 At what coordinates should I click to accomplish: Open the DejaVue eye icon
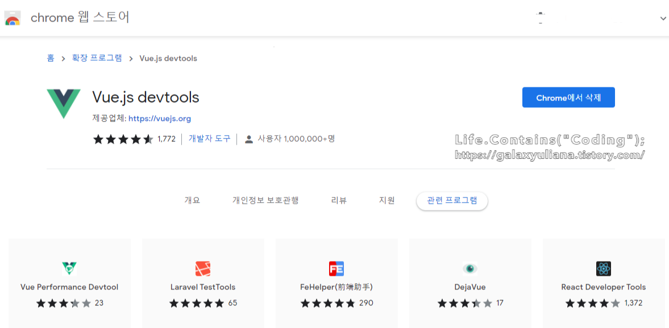tap(469, 268)
